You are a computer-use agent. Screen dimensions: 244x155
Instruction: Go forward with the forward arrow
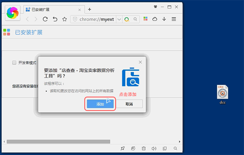[x=36, y=19]
